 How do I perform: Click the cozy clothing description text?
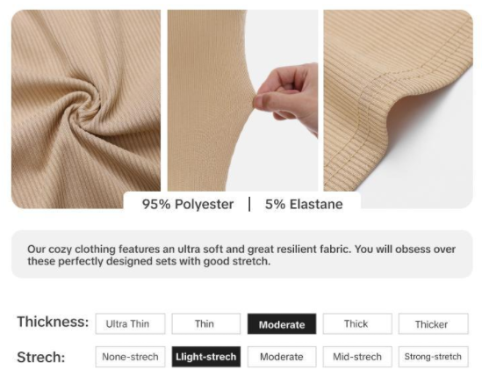pos(241,255)
